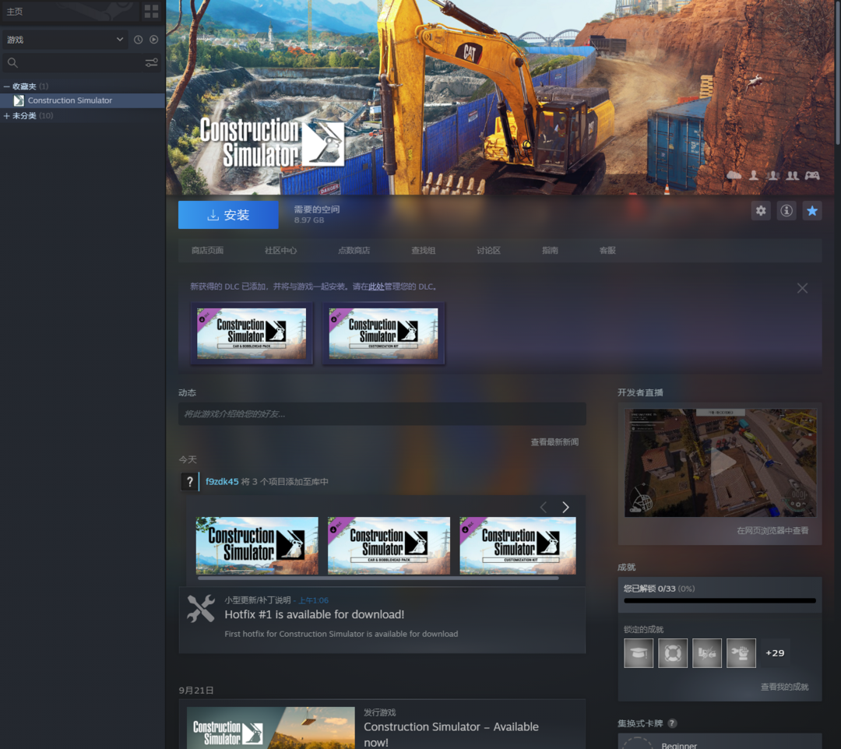841x749 pixels.
Task: Open the 社区中心 community hub tab
Action: point(280,251)
